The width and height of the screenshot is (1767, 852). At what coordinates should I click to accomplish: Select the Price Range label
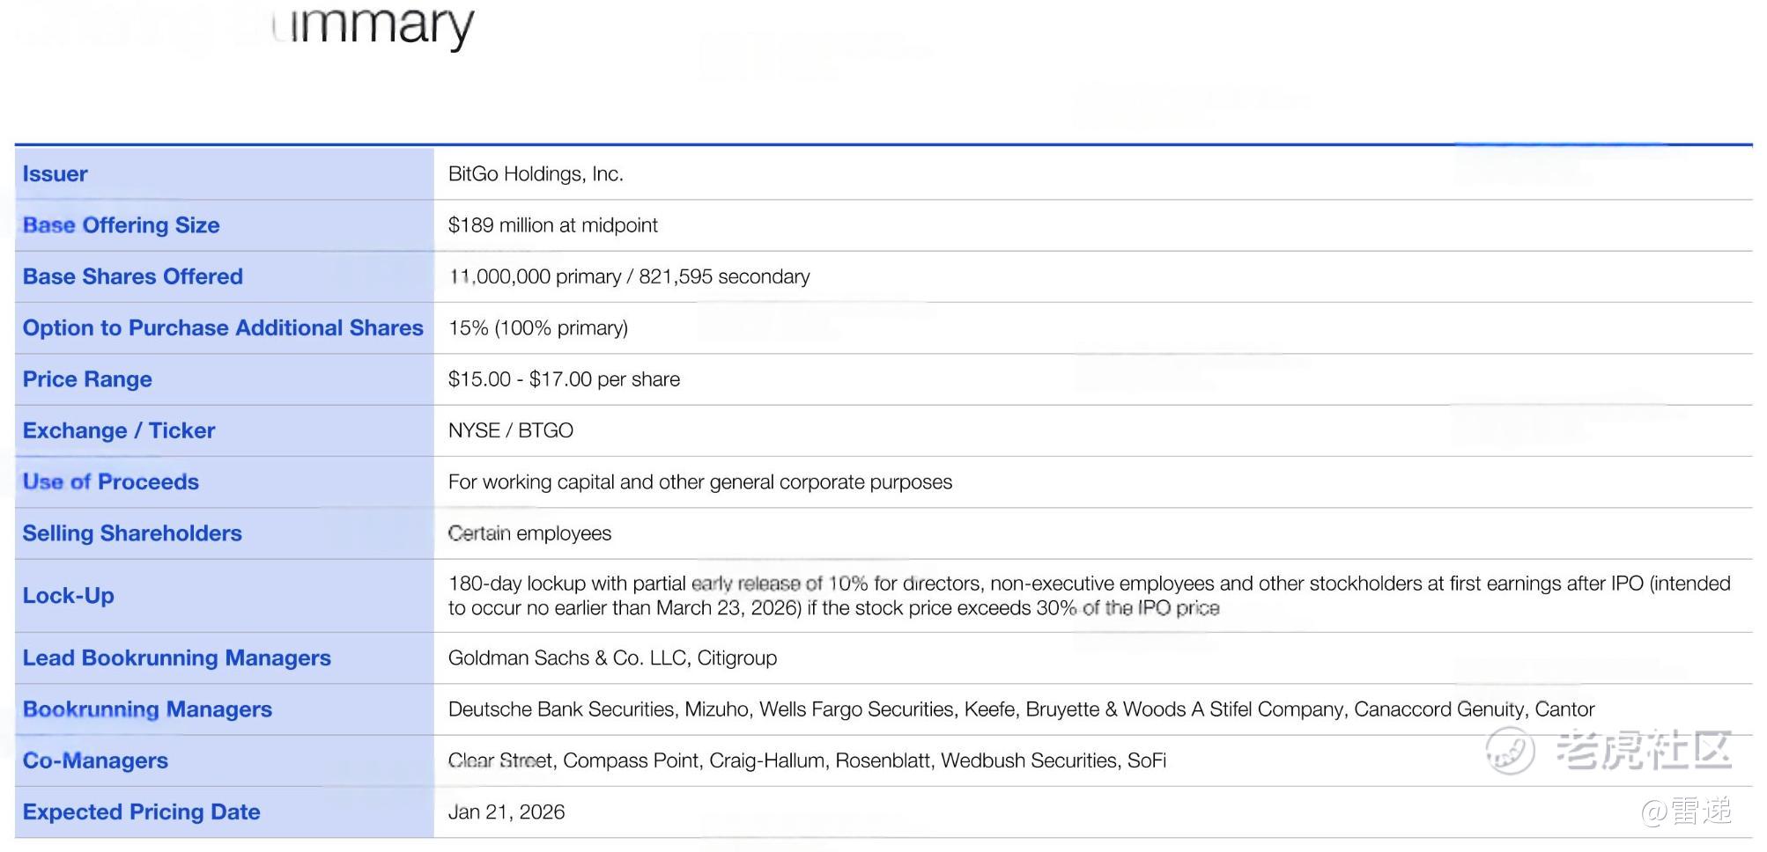[87, 379]
